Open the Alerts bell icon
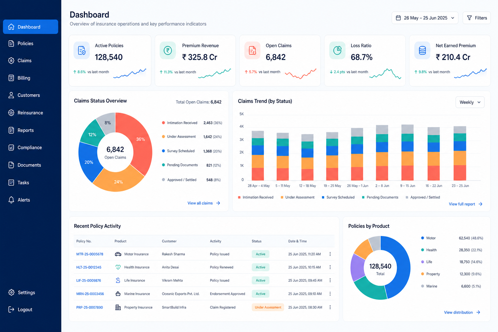Viewport: 498px width, 332px height. click(x=11, y=200)
